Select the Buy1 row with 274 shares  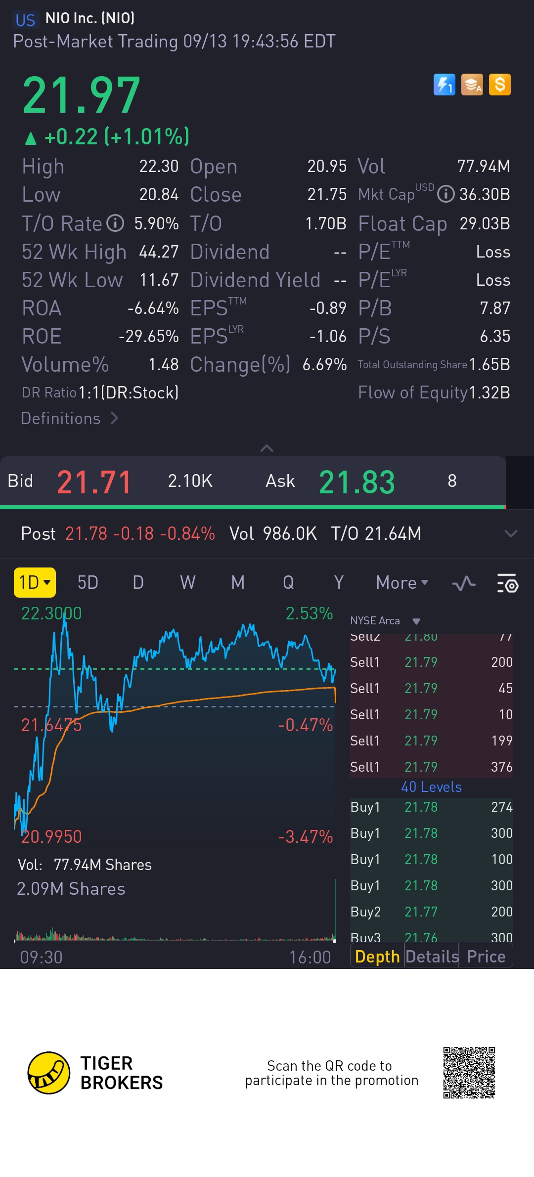(431, 807)
